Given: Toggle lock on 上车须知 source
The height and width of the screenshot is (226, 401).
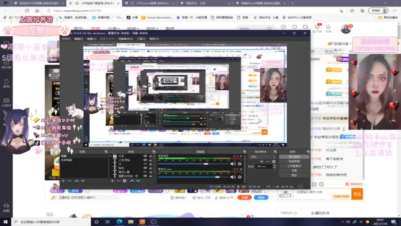Looking at the screenshot, I should (151, 160).
